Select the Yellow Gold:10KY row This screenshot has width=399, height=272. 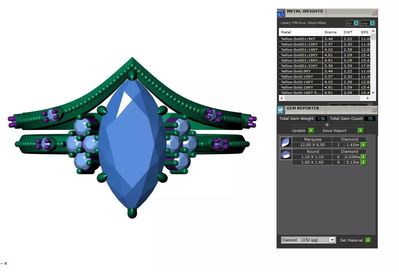pyautogui.click(x=325, y=76)
